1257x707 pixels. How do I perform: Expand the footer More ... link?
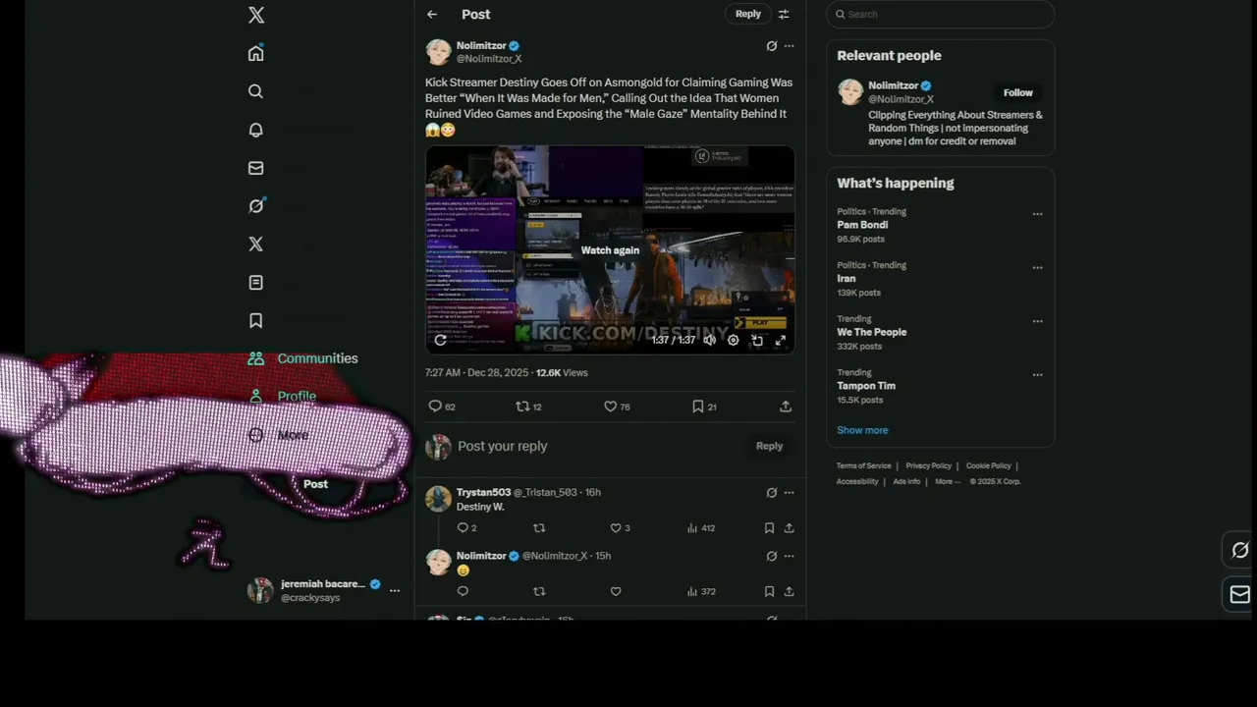[x=948, y=481]
